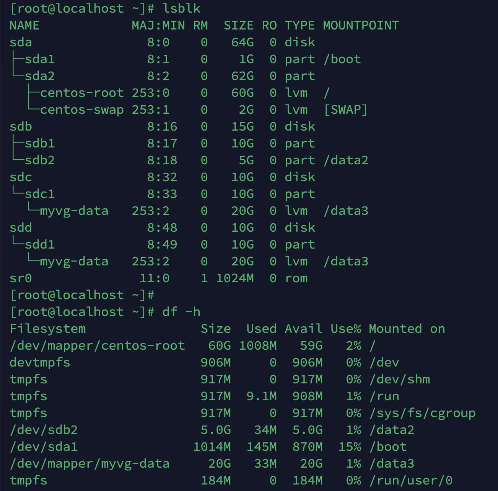This screenshot has height=491, width=498.
Task: Click the MAJ:MIN column header
Action: [x=158, y=25]
